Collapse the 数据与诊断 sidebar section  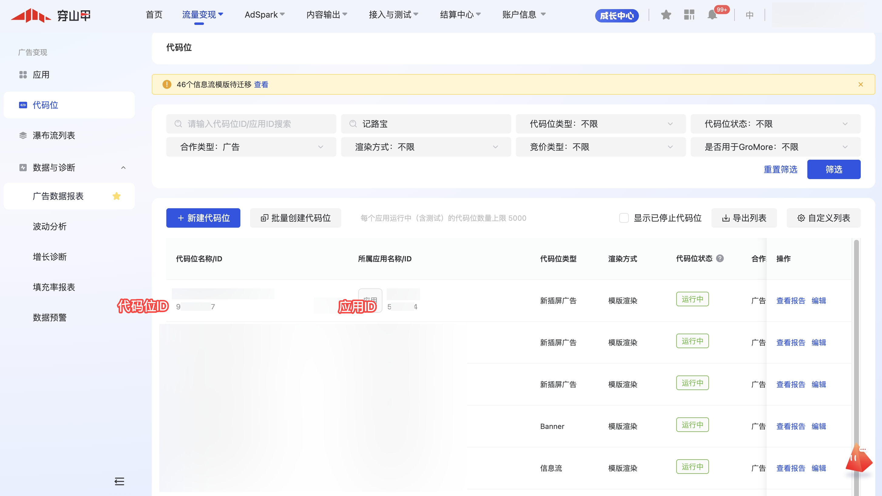123,168
